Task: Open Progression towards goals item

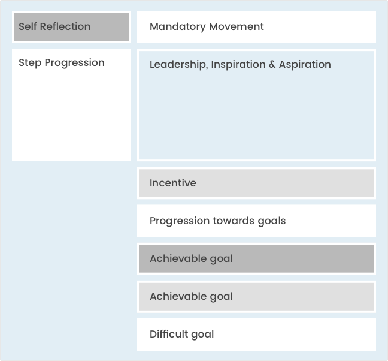Action: (256, 221)
